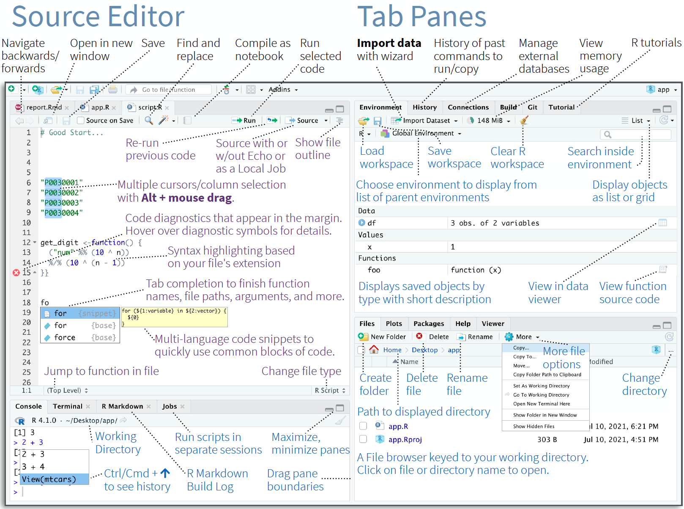Open the Connections tab
The width and height of the screenshot is (684, 509).
coord(468,107)
